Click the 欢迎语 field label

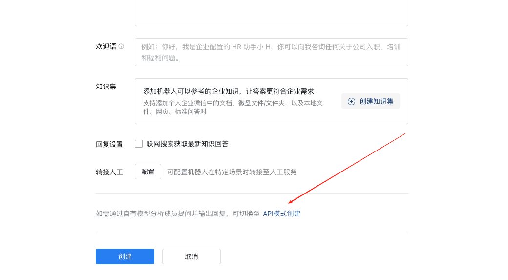(106, 46)
